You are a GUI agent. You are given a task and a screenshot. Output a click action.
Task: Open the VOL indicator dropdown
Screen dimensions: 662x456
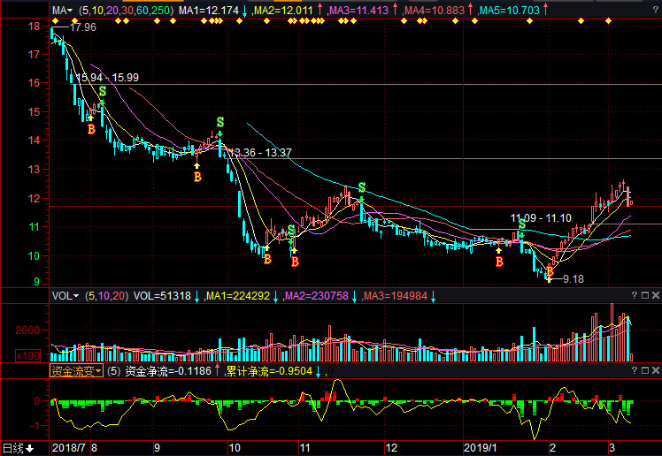(65, 296)
